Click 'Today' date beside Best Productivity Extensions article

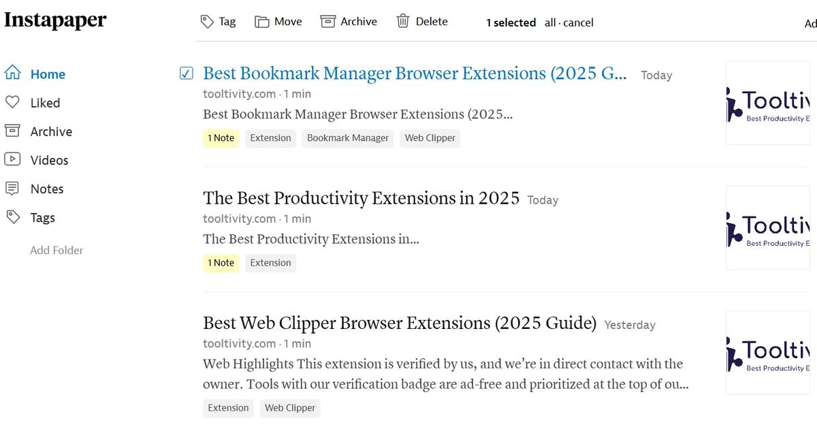[x=543, y=200]
